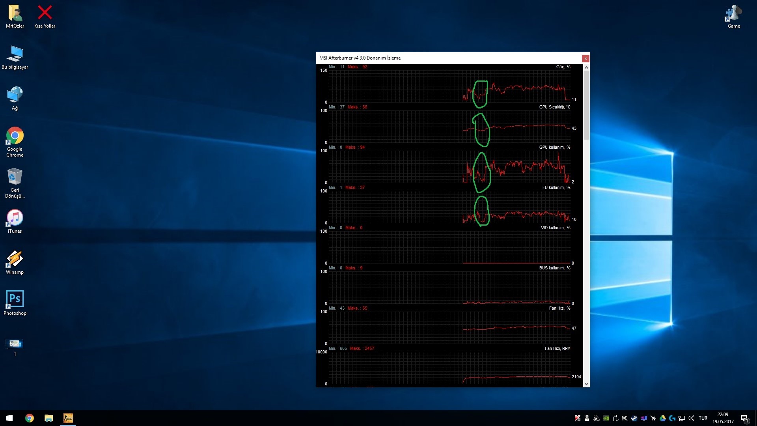Open Logitech Gaming Software tray icon
This screenshot has width=757, height=426.
(672, 418)
